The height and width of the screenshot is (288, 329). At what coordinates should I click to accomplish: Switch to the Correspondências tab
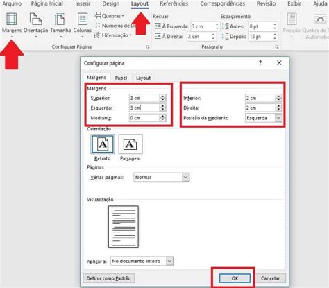[223, 3]
